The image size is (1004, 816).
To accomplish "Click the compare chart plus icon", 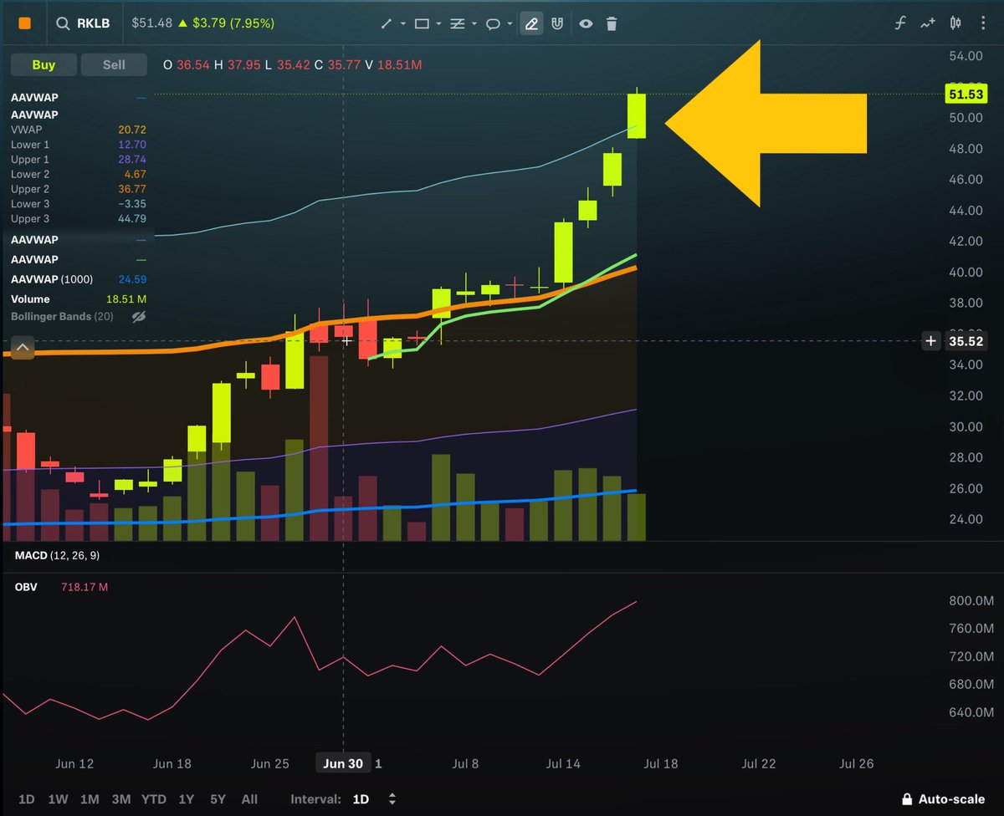I will (x=927, y=23).
